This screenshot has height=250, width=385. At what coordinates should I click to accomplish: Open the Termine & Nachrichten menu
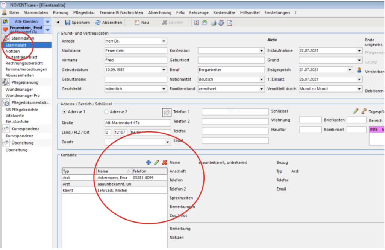coord(121,12)
